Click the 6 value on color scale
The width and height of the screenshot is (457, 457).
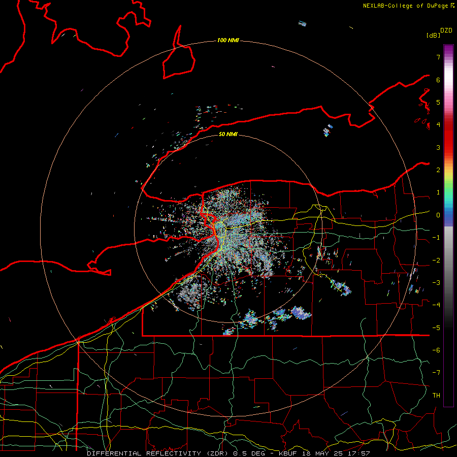coord(438,80)
